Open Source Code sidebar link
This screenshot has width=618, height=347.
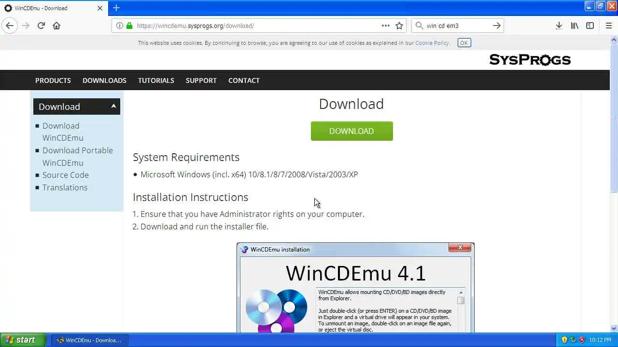click(x=65, y=175)
